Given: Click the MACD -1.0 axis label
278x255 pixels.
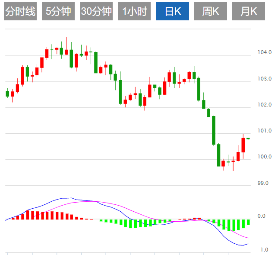Looking at the screenshot, I should tap(263, 250).
